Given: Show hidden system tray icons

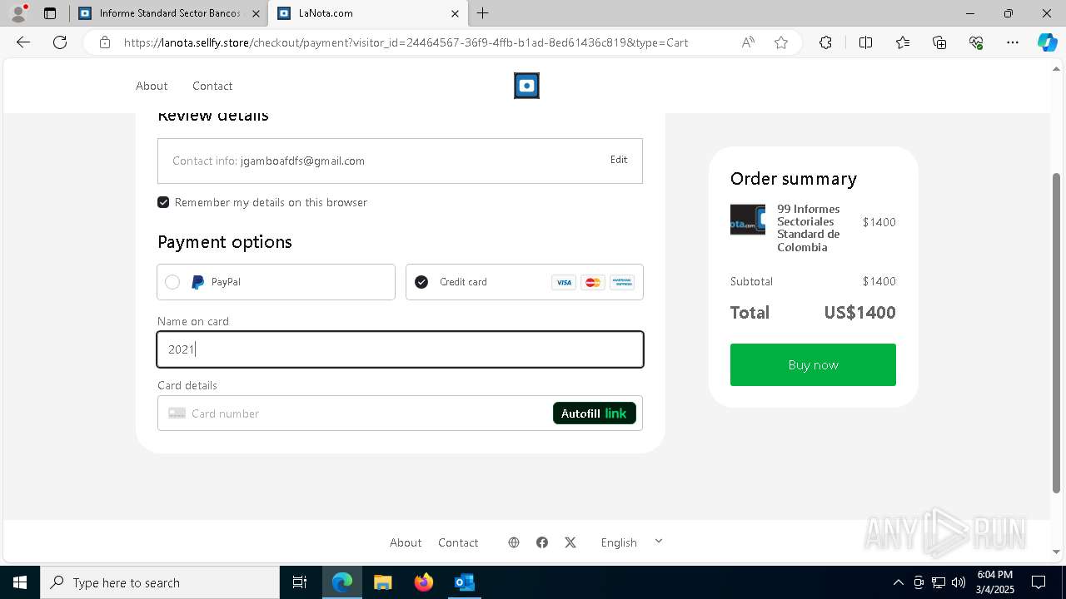Looking at the screenshot, I should tap(898, 582).
